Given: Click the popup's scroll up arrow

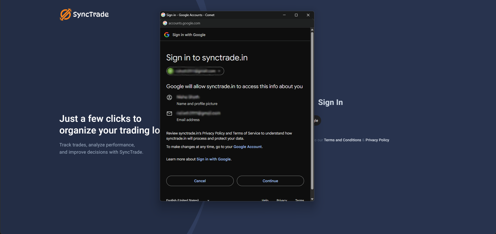Looking at the screenshot, I should tap(312, 30).
